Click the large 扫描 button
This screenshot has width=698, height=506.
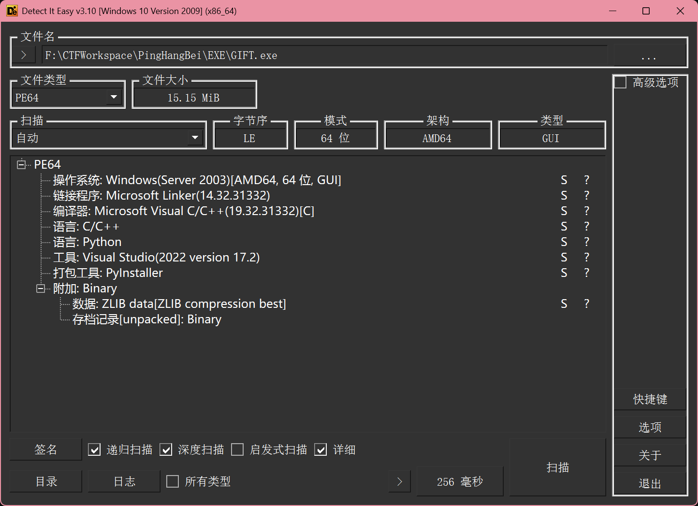pyautogui.click(x=557, y=467)
